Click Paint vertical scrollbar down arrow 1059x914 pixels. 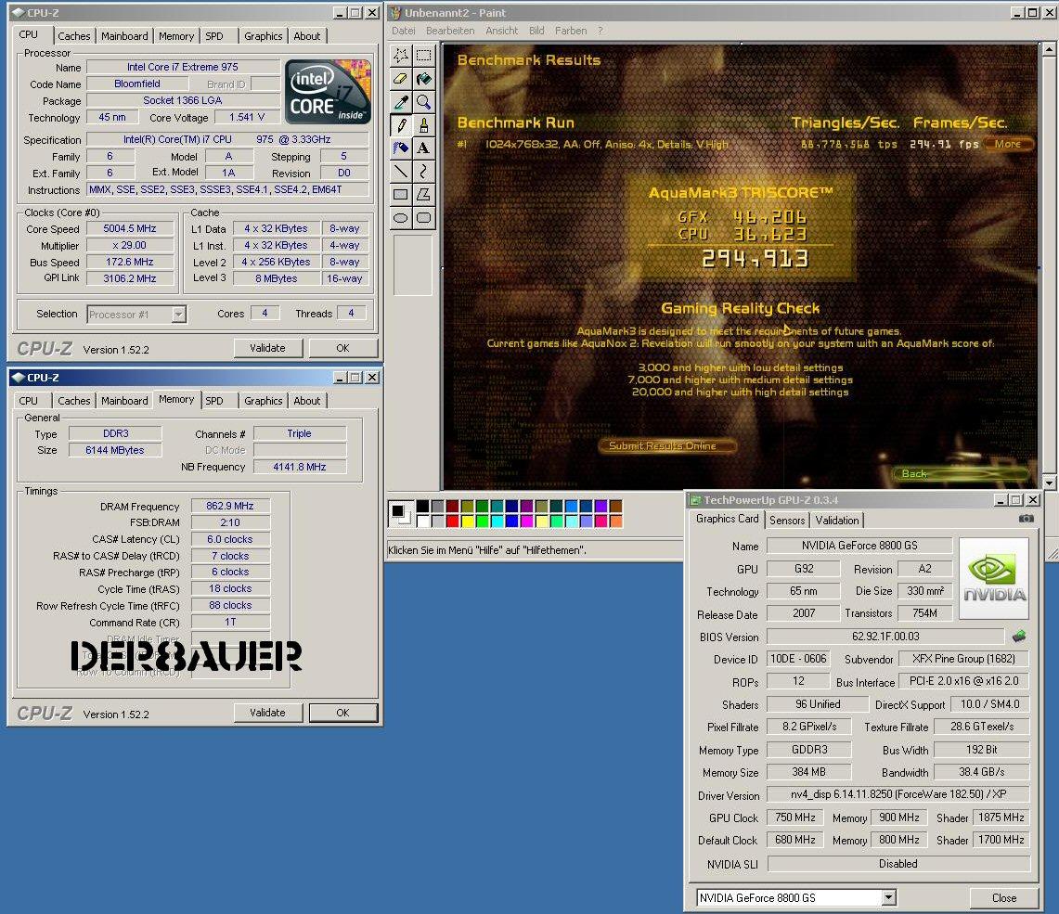click(x=1048, y=483)
